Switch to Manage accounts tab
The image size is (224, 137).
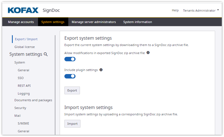click(21, 22)
